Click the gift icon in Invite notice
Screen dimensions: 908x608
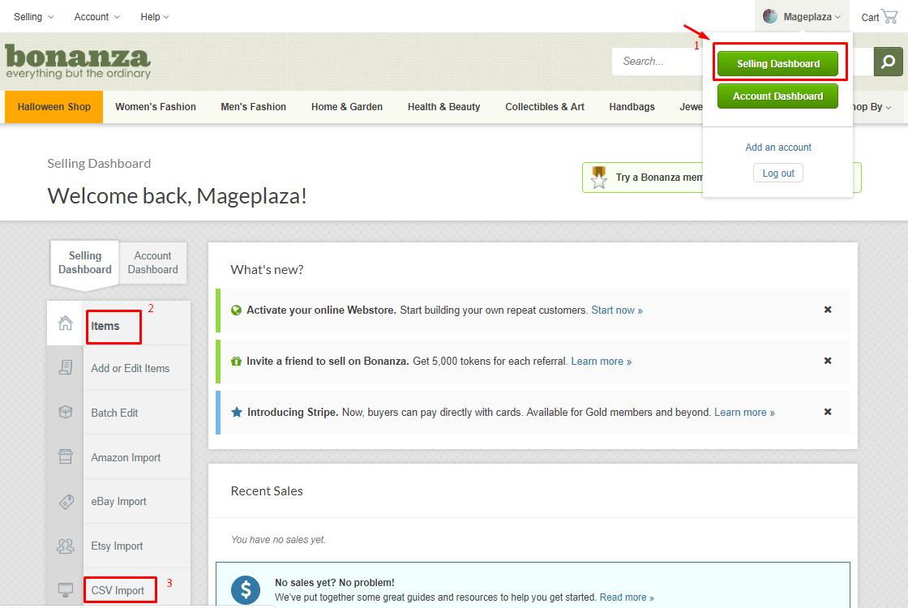click(236, 362)
